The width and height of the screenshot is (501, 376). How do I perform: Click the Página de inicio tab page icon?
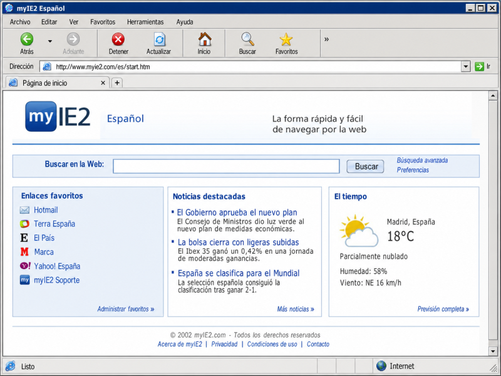click(13, 83)
